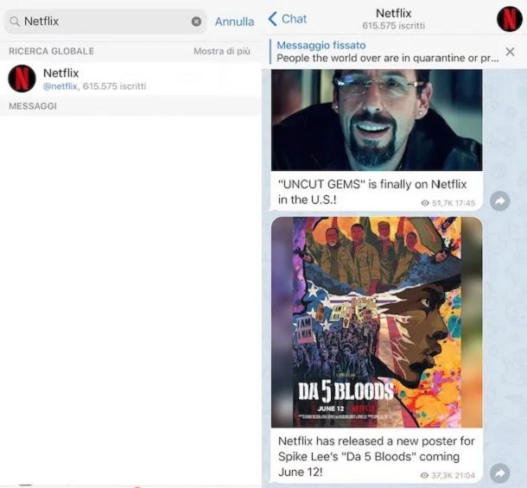Open the pinned message Messaggio fissato

click(x=388, y=52)
